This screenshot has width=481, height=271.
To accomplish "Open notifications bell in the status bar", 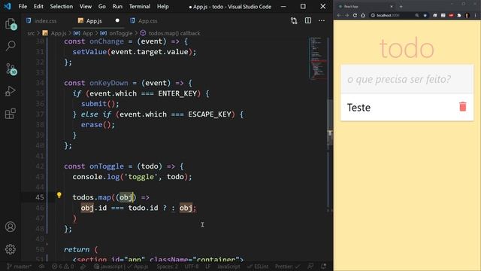I will pos(324,266).
